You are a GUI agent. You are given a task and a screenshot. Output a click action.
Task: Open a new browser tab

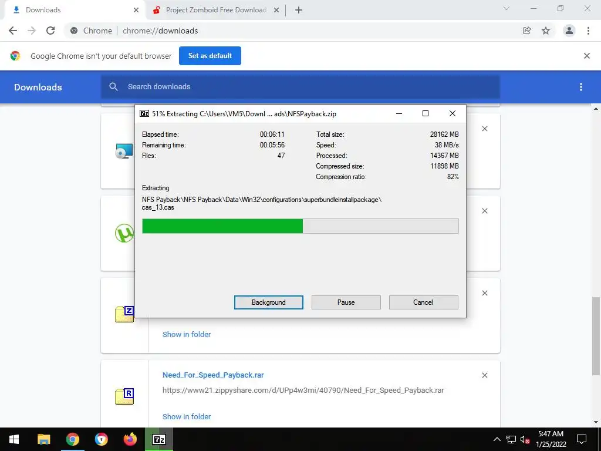(299, 11)
